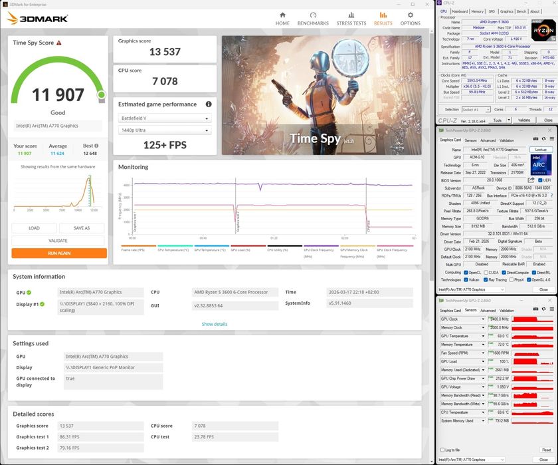Click the Show details link
Screen dimensions: 558x465
pyautogui.click(x=215, y=324)
